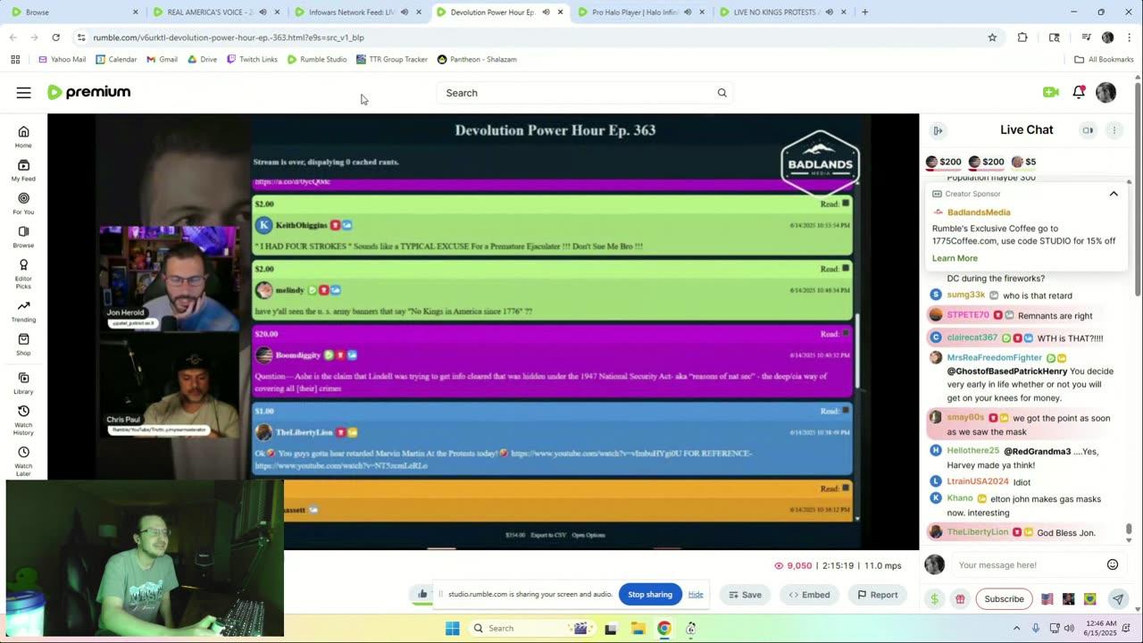The image size is (1143, 643).
Task: Mute the Devolution Power Hour tab
Action: point(545,13)
